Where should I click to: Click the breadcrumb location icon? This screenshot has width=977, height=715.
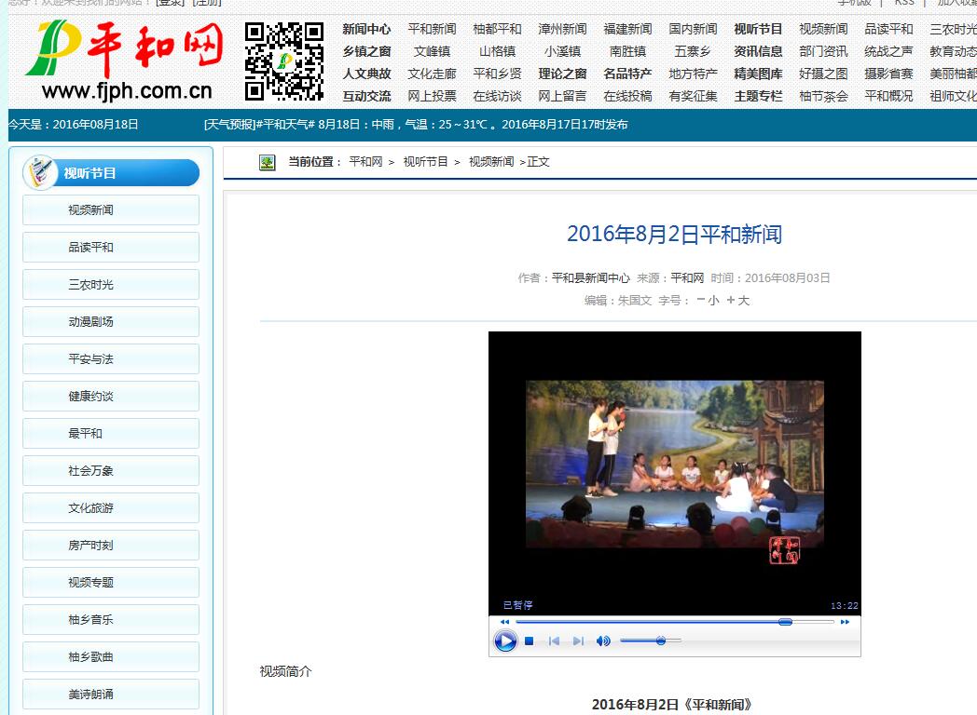click(x=268, y=162)
